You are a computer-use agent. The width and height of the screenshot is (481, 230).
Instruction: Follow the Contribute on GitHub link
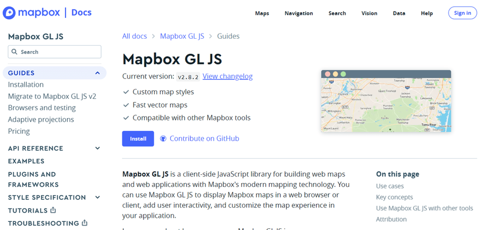[204, 138]
